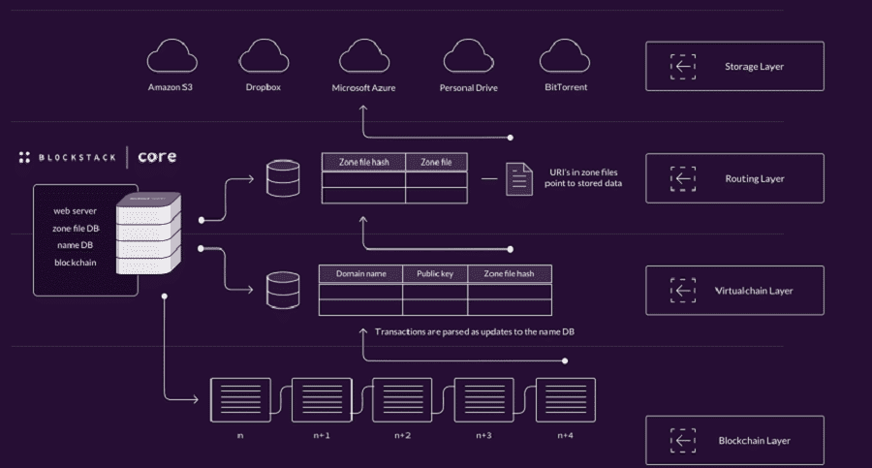
Task: Click the Blockstack server stack icon
Action: [148, 233]
